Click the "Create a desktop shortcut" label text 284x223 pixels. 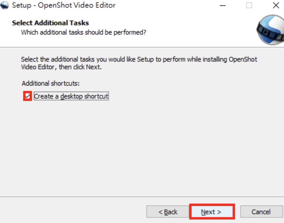click(71, 96)
